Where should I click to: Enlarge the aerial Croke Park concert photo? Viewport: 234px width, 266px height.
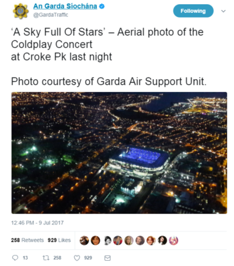pos(119,153)
